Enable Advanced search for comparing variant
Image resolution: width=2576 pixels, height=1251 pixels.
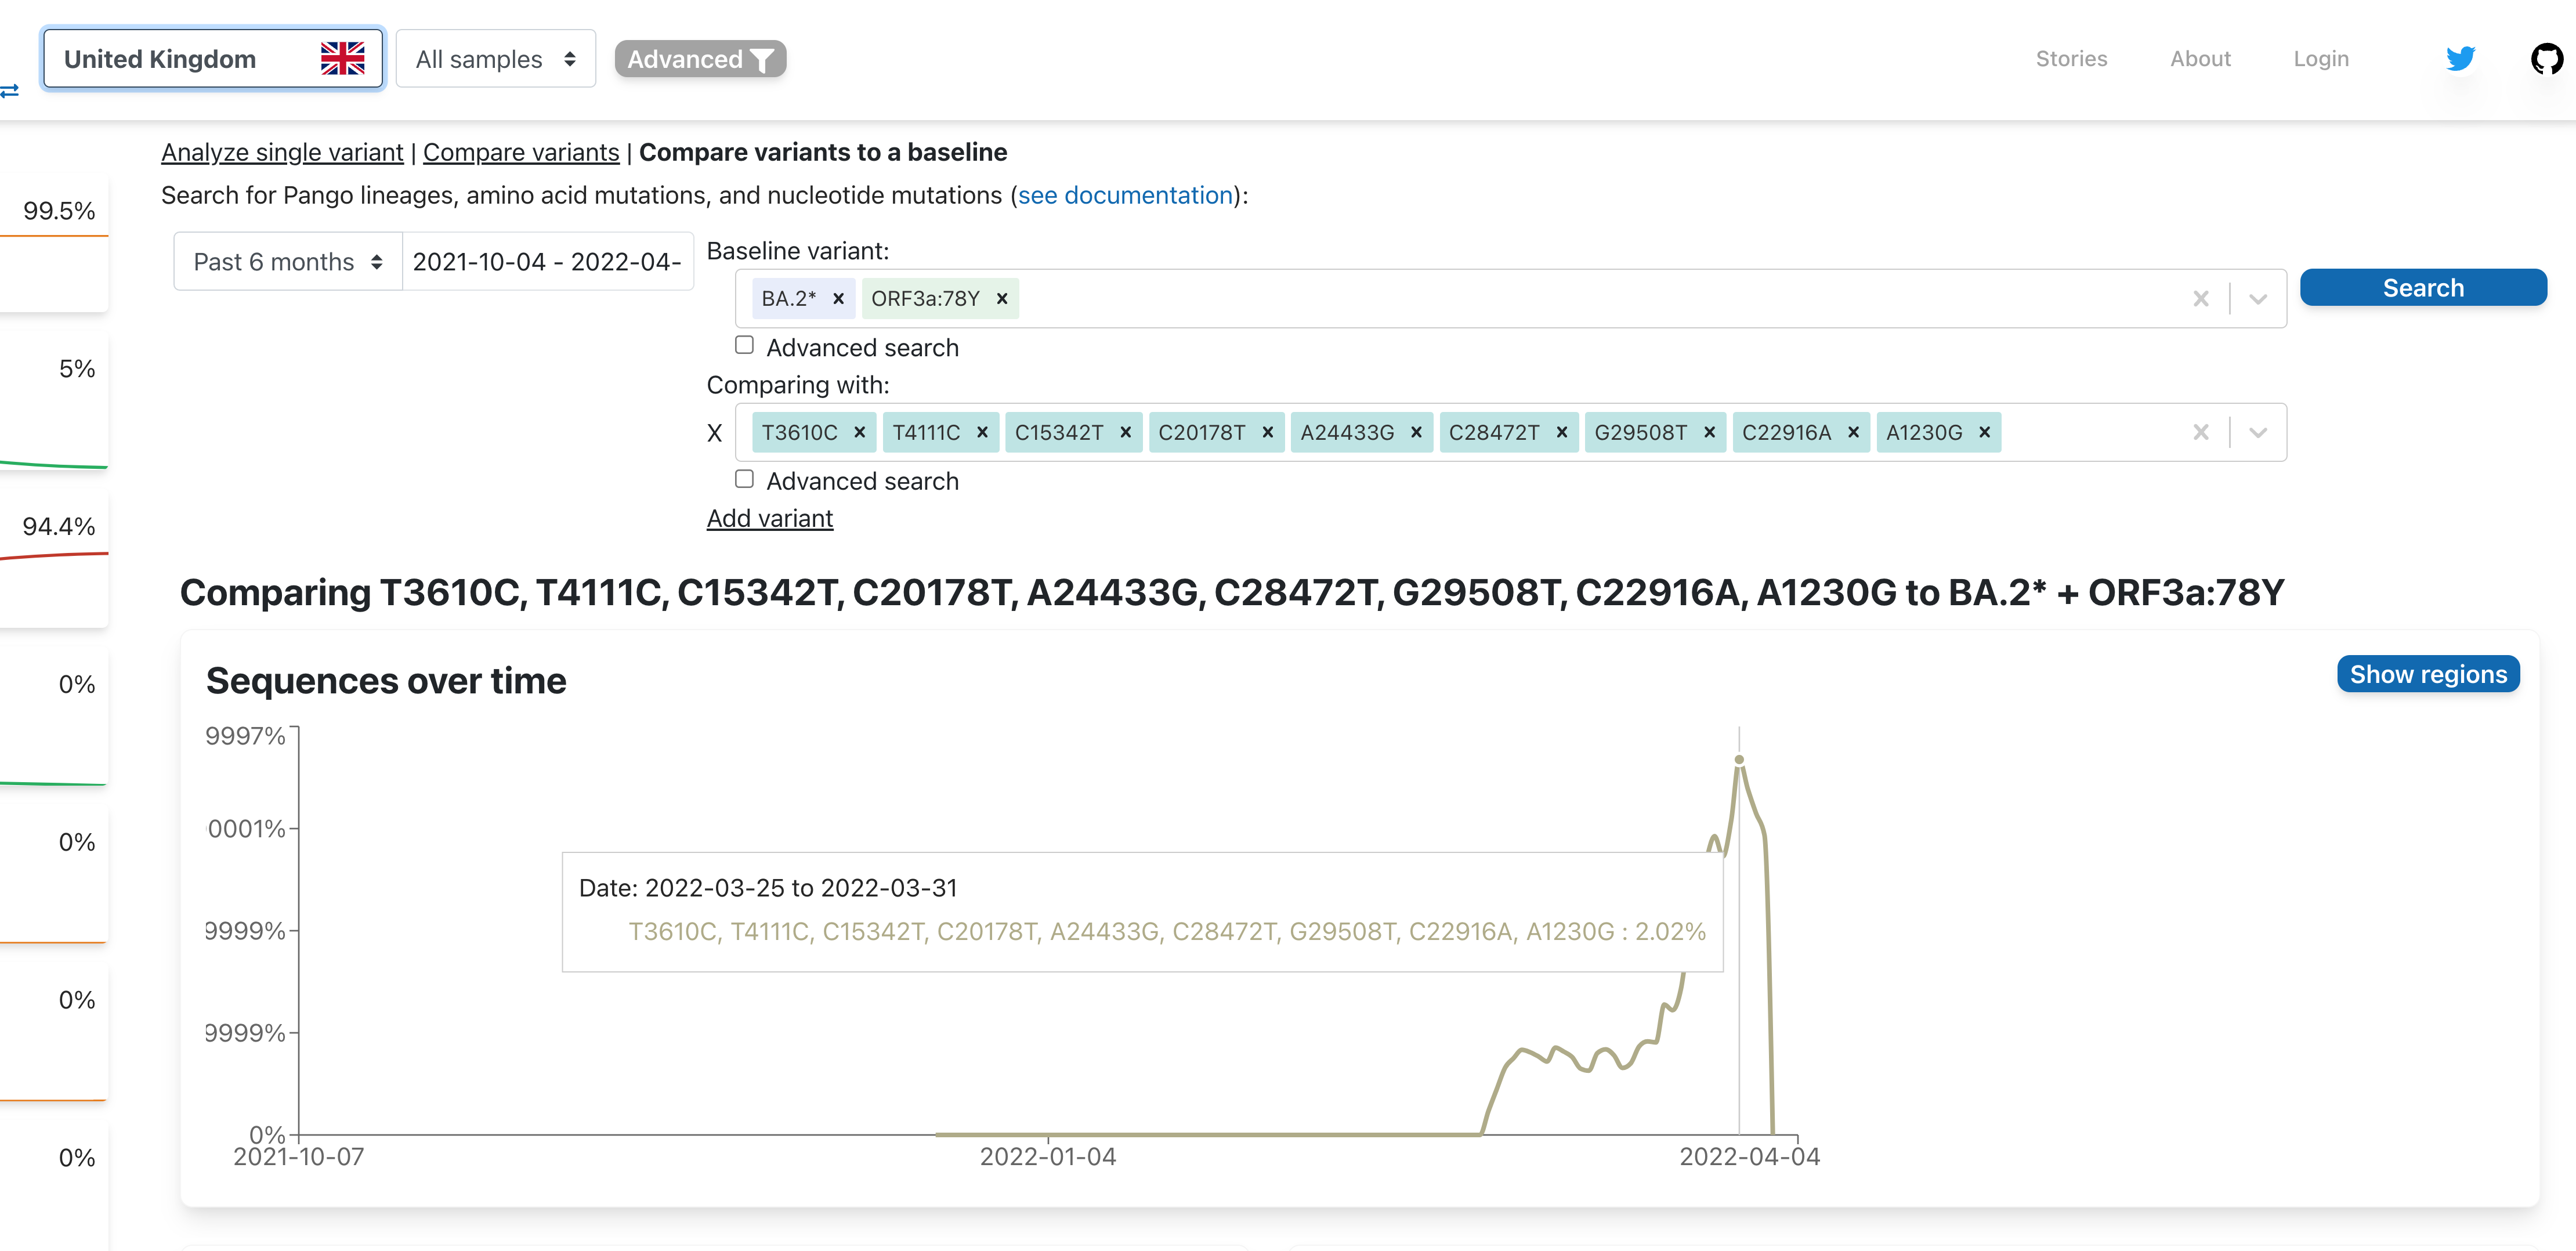744,480
